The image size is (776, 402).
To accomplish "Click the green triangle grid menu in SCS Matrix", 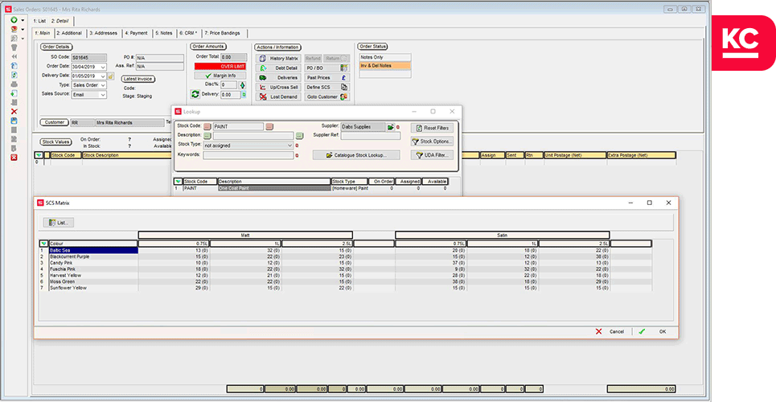I will tap(44, 244).
